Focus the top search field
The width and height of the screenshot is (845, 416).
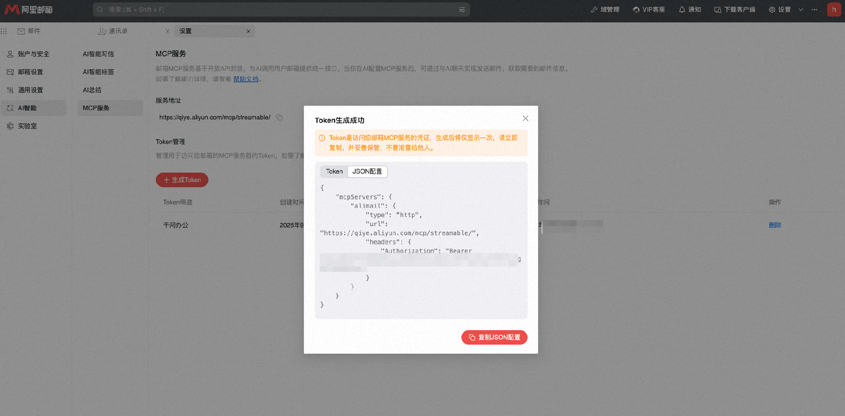[281, 10]
